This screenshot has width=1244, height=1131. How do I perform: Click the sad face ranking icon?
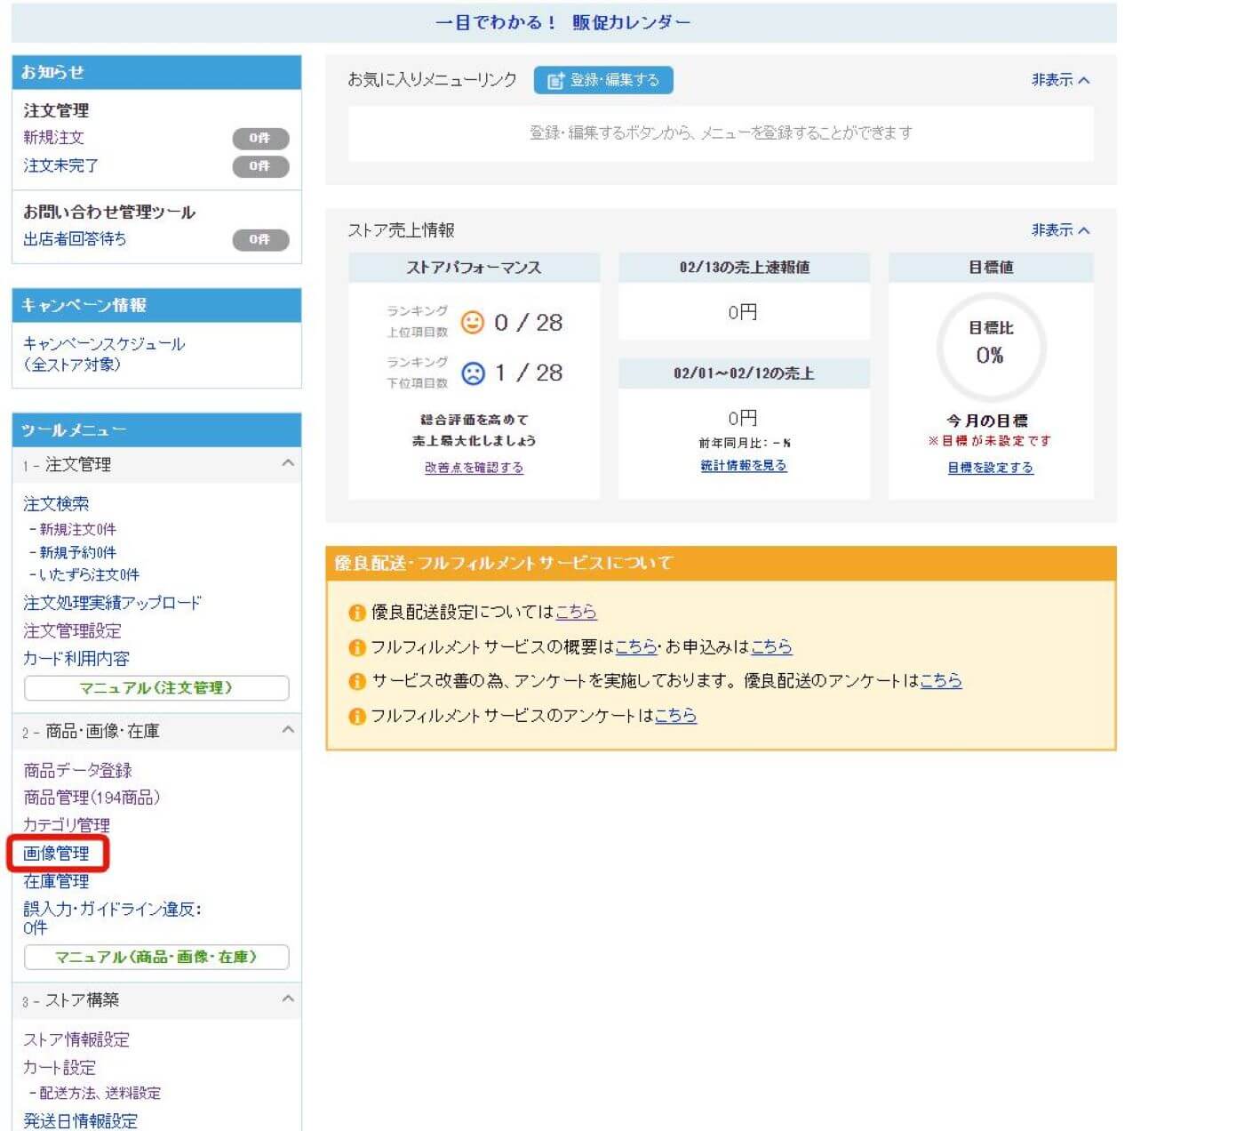(473, 373)
